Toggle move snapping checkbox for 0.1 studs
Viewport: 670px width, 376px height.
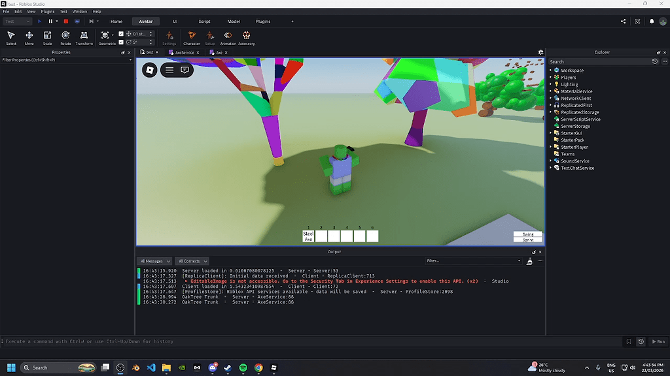tap(121, 34)
